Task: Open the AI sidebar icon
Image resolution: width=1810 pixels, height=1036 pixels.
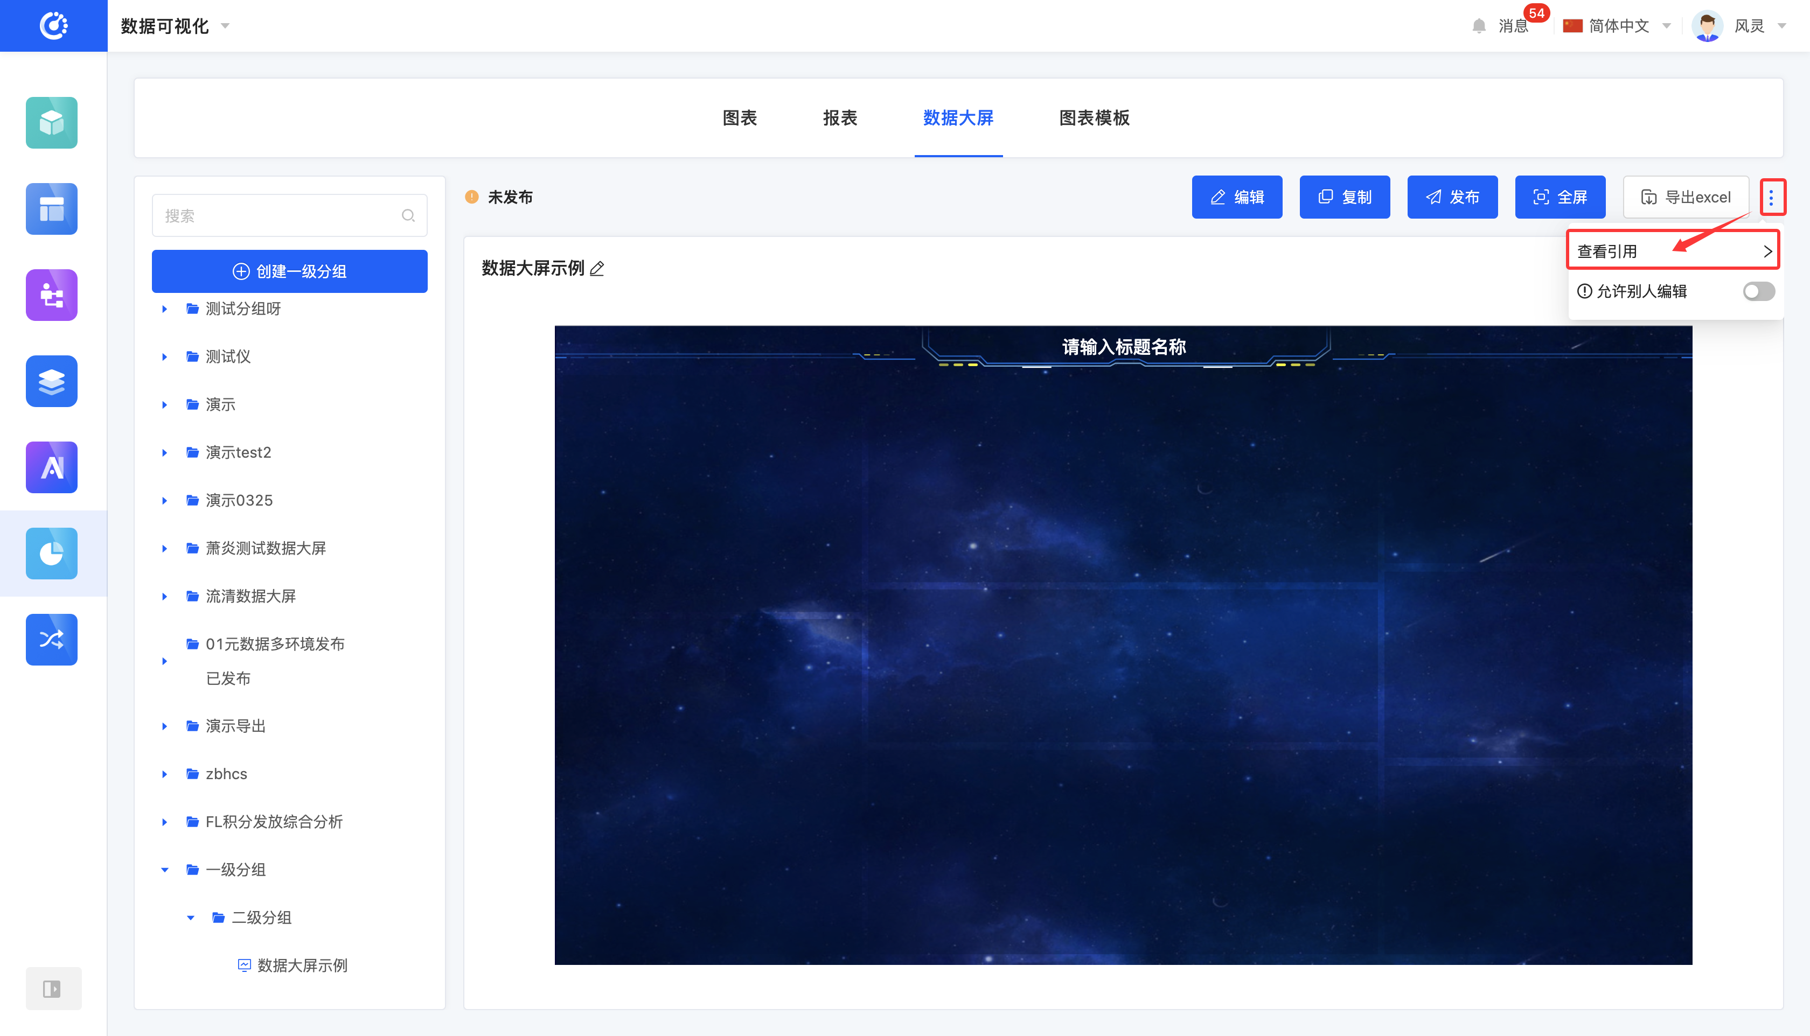Action: click(51, 467)
